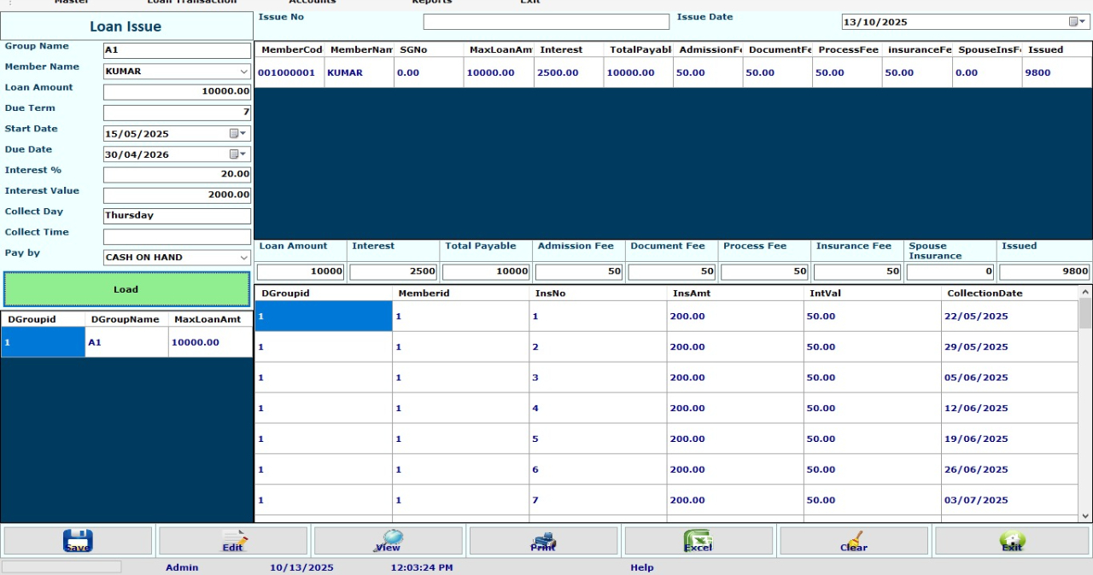Click the View magnifier icon
The height and width of the screenshot is (575, 1093).
389,541
